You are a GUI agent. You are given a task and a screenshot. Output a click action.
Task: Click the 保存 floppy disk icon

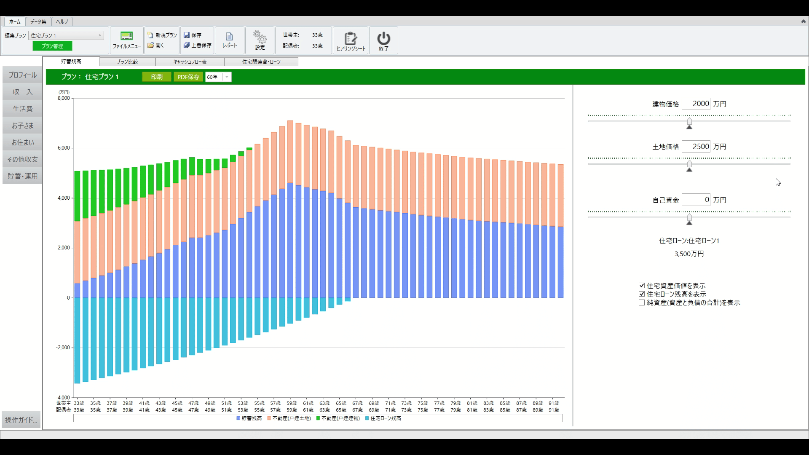[187, 35]
